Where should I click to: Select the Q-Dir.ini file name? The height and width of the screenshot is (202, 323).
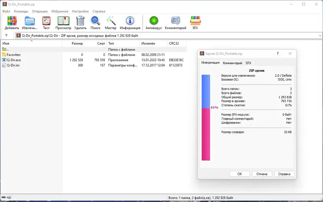(13, 65)
